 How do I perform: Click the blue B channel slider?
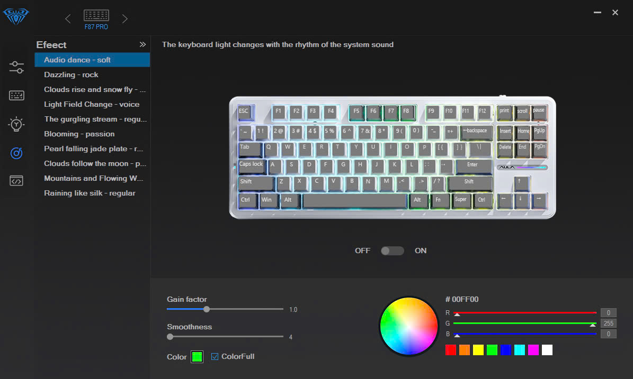[525, 334]
